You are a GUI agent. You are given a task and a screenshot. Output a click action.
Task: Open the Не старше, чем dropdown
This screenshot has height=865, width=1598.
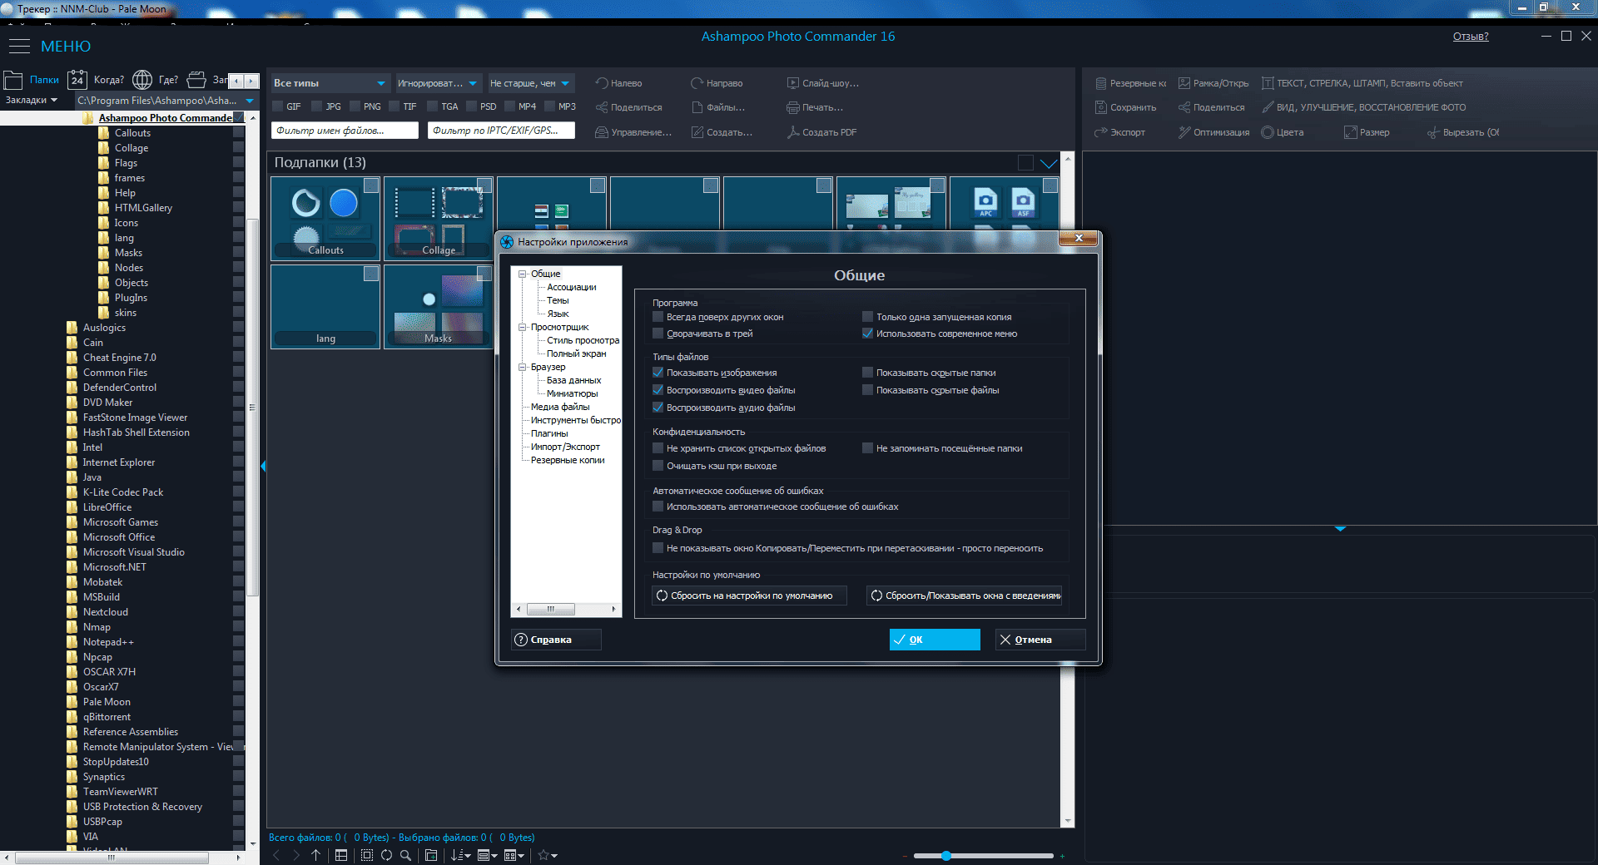[530, 83]
